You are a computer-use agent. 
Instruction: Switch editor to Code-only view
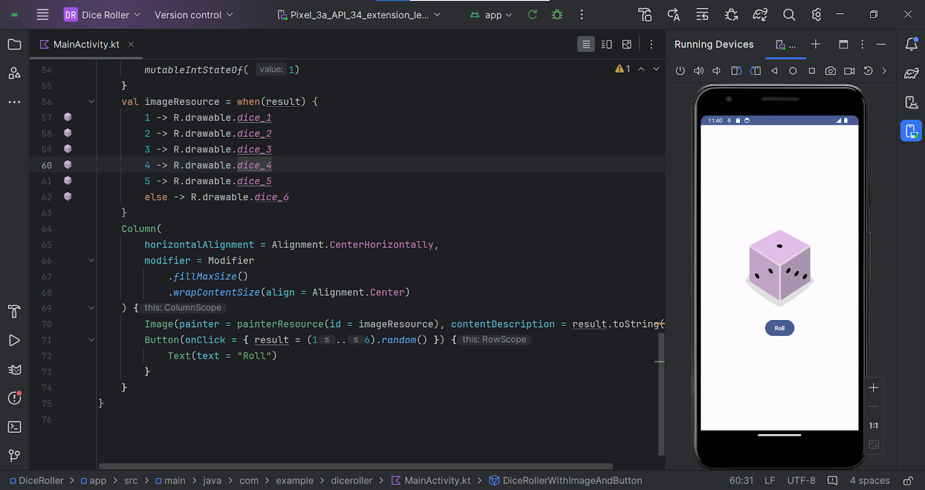click(586, 44)
